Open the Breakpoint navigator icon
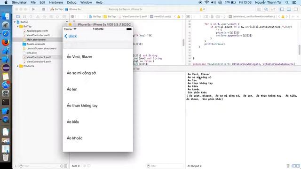 [57, 16]
